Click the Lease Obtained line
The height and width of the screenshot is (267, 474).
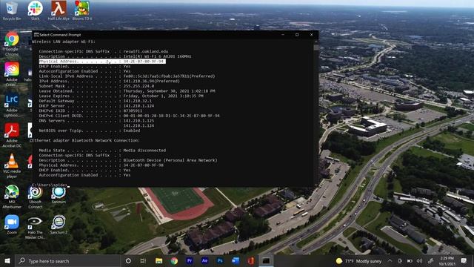(x=127, y=90)
